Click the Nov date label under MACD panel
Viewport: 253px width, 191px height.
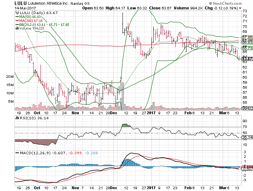[75, 188]
